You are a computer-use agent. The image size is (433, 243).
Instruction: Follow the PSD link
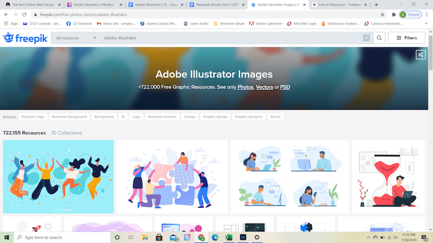pos(285,87)
